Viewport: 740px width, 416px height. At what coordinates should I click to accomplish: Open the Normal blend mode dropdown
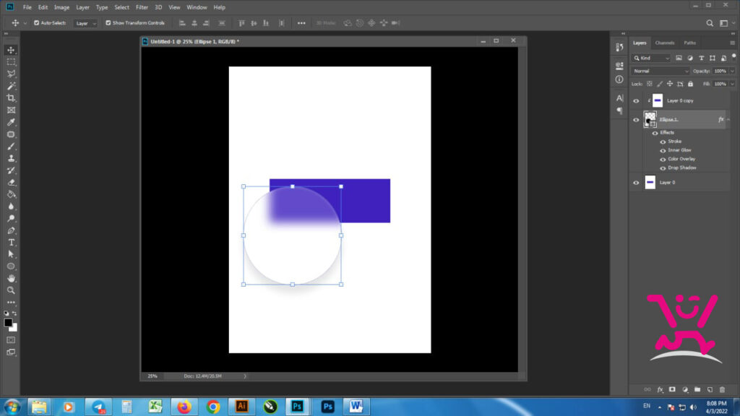[x=661, y=71]
